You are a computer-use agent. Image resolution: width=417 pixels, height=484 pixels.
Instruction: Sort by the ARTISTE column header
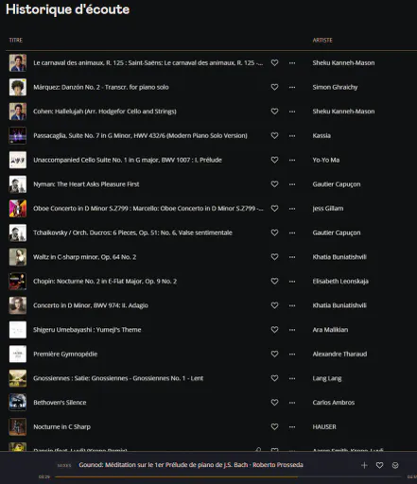pyautogui.click(x=322, y=40)
